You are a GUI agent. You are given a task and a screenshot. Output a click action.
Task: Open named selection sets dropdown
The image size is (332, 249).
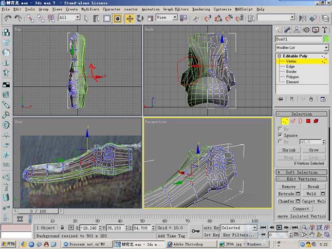pyautogui.click(x=276, y=17)
